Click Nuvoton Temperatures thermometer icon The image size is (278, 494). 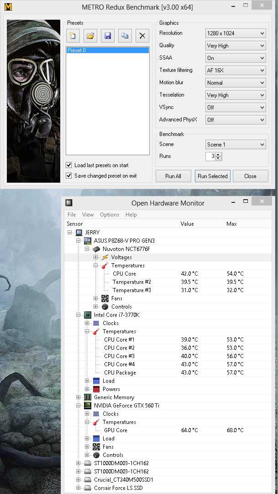105,265
